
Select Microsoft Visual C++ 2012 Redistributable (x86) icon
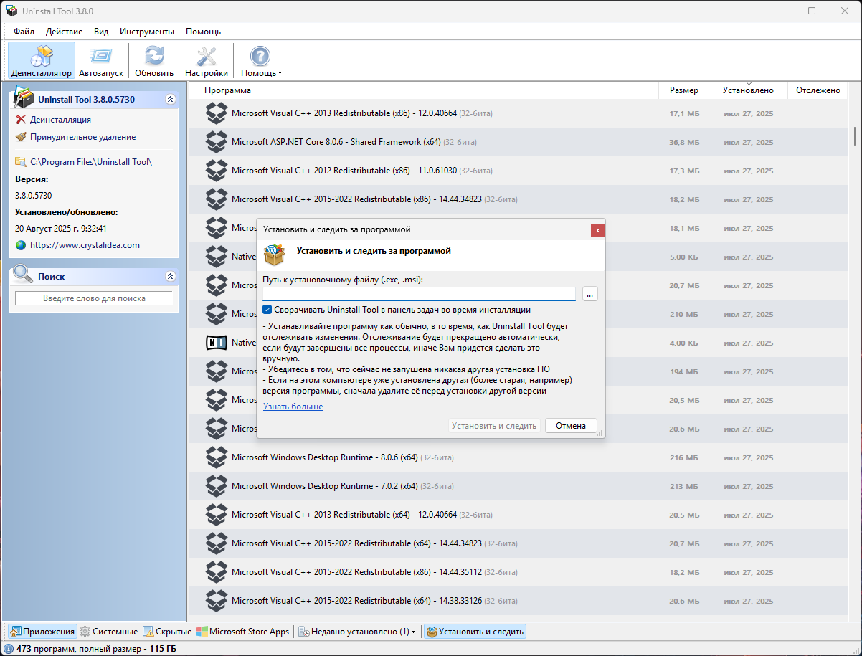(x=217, y=171)
